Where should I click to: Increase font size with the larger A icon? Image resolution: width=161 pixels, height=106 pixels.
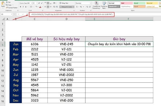tap(39, 3)
